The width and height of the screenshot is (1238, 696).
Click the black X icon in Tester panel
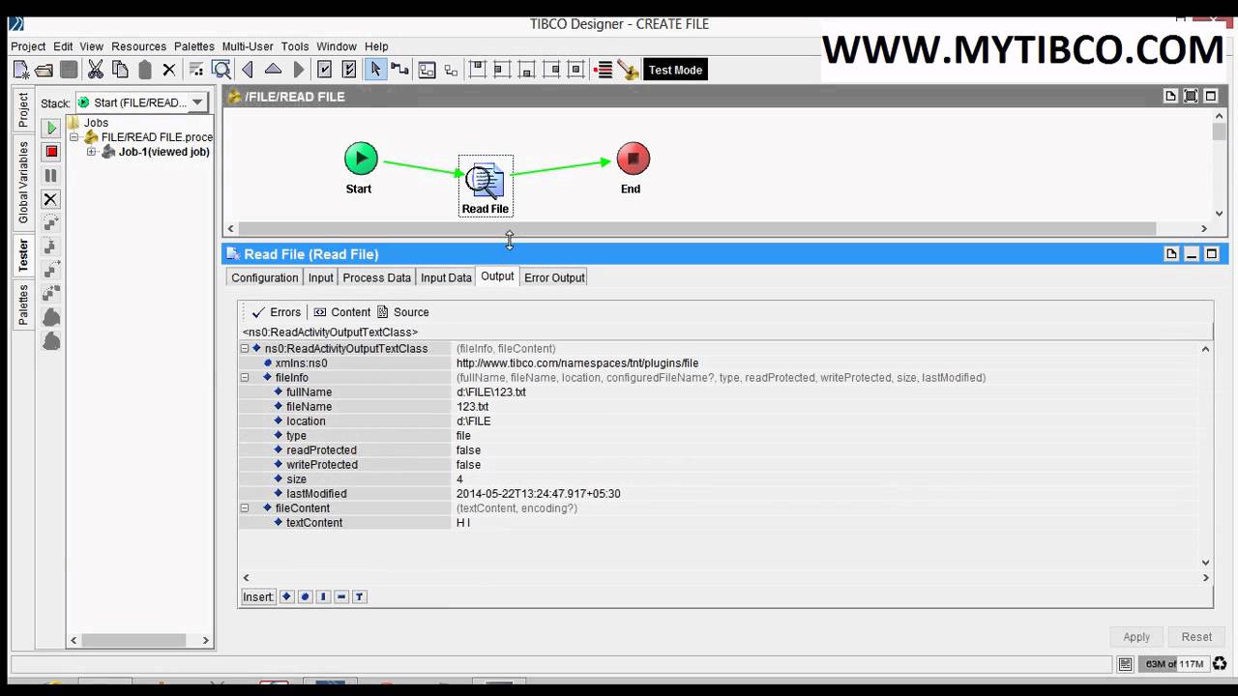click(x=51, y=199)
